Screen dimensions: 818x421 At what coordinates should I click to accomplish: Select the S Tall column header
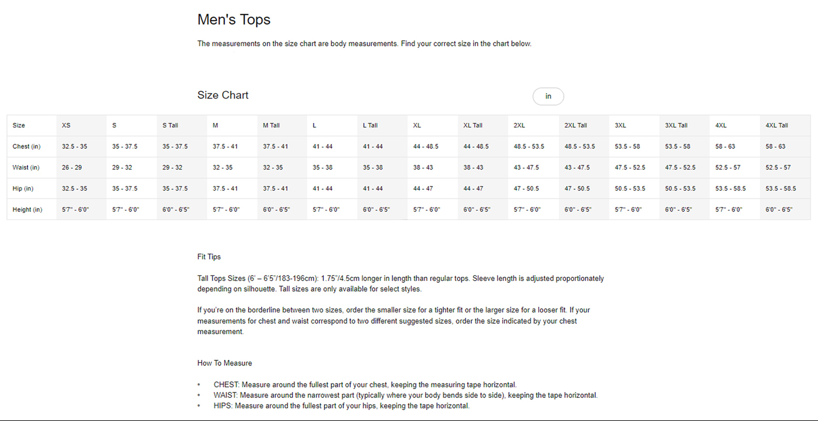click(170, 125)
